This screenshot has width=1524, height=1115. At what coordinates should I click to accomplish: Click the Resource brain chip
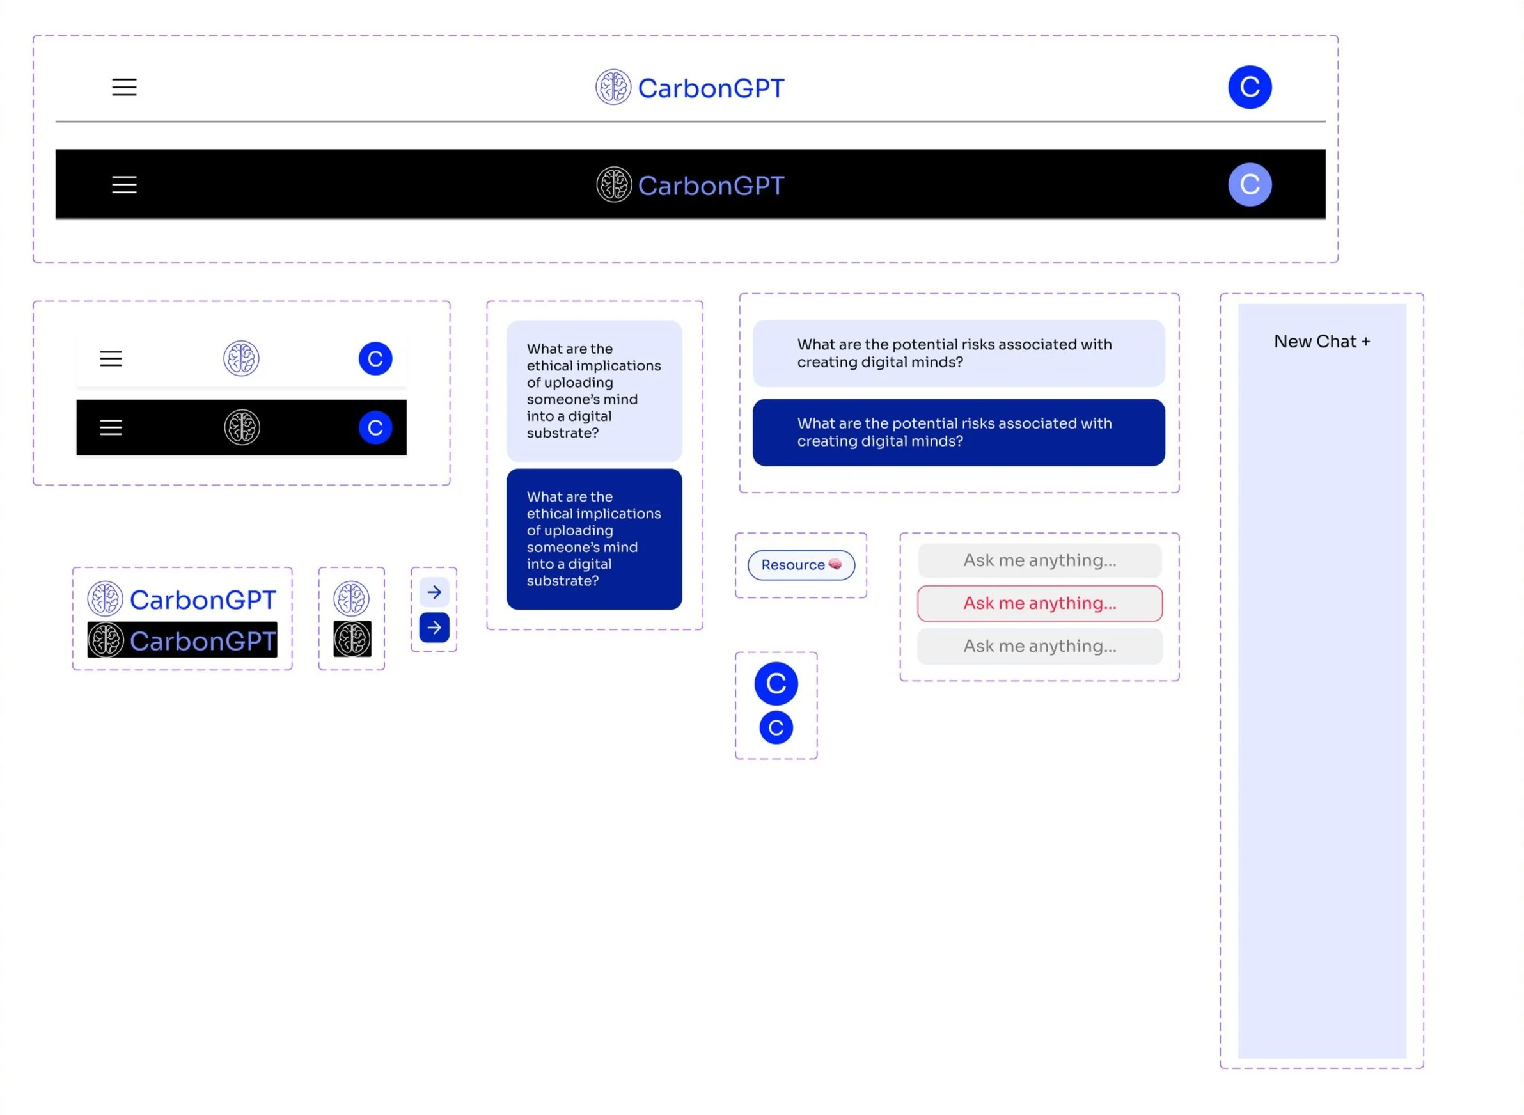click(800, 565)
